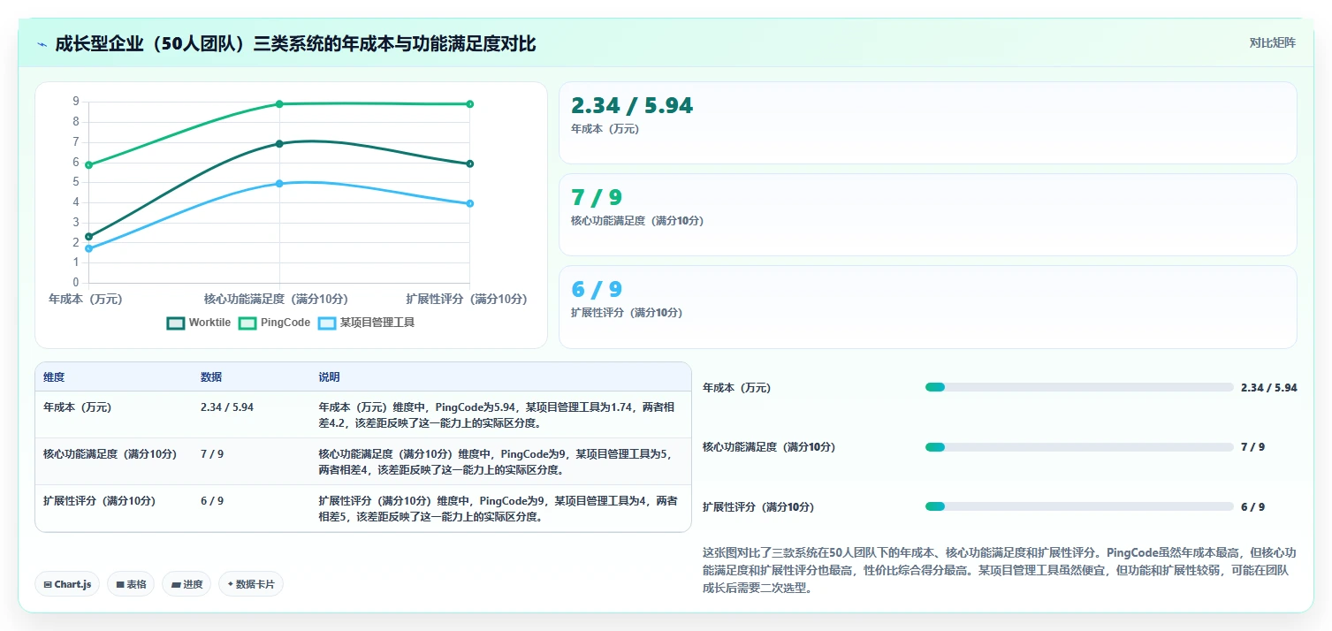Click the PingCode point at 扩展性评分
This screenshot has height=631, width=1332.
pos(470,104)
